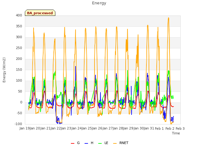Click the orange RNET legend swatch
The height and width of the screenshot is (149, 199).
click(115, 143)
